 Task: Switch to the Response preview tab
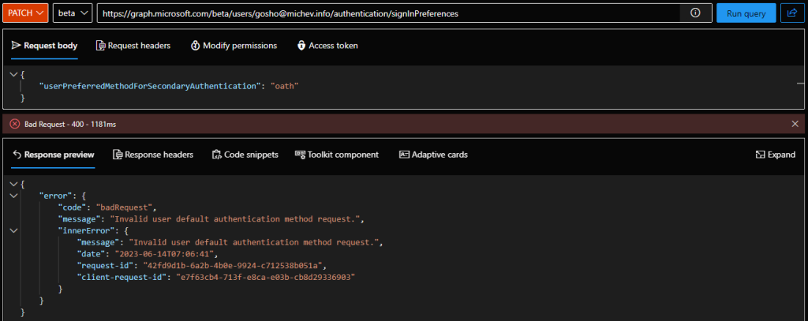[x=53, y=155]
